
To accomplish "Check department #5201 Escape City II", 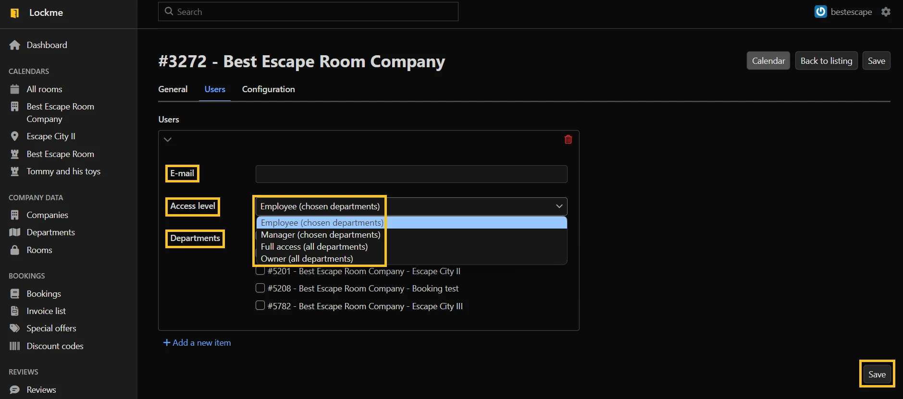I will click(260, 271).
